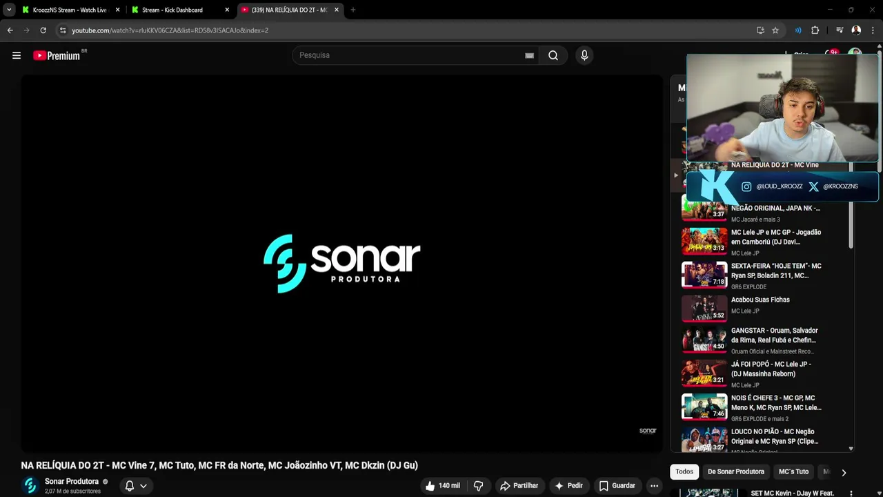This screenshot has height=497, width=883.
Task: Switch to KroozzNS Stream tab
Action: 66,10
